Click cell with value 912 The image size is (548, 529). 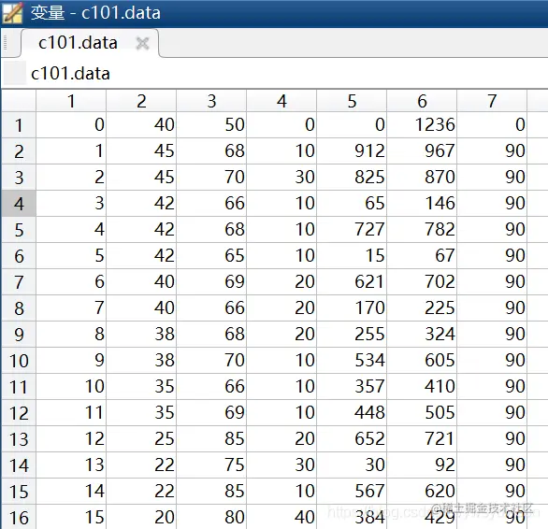pos(352,151)
